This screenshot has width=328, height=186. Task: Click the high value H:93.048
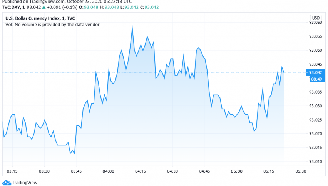[x=109, y=7]
